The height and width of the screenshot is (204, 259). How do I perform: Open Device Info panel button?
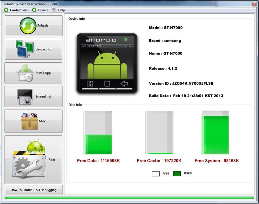(34, 49)
